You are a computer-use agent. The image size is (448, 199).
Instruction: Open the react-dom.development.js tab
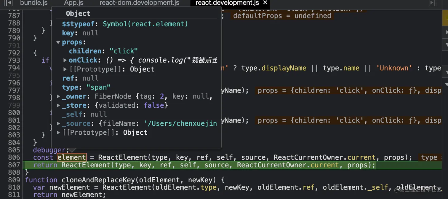pos(140,3)
